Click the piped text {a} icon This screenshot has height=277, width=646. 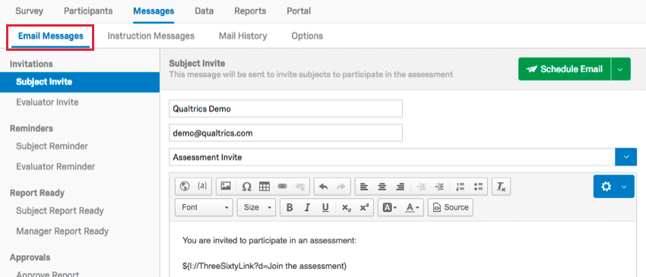[x=202, y=187]
